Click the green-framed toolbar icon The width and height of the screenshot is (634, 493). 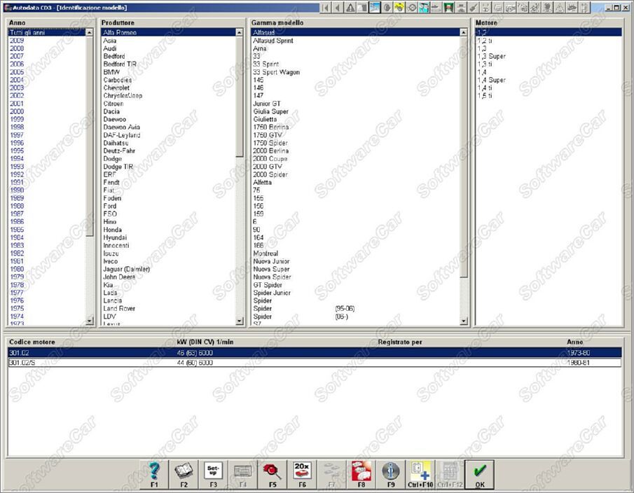point(448,7)
